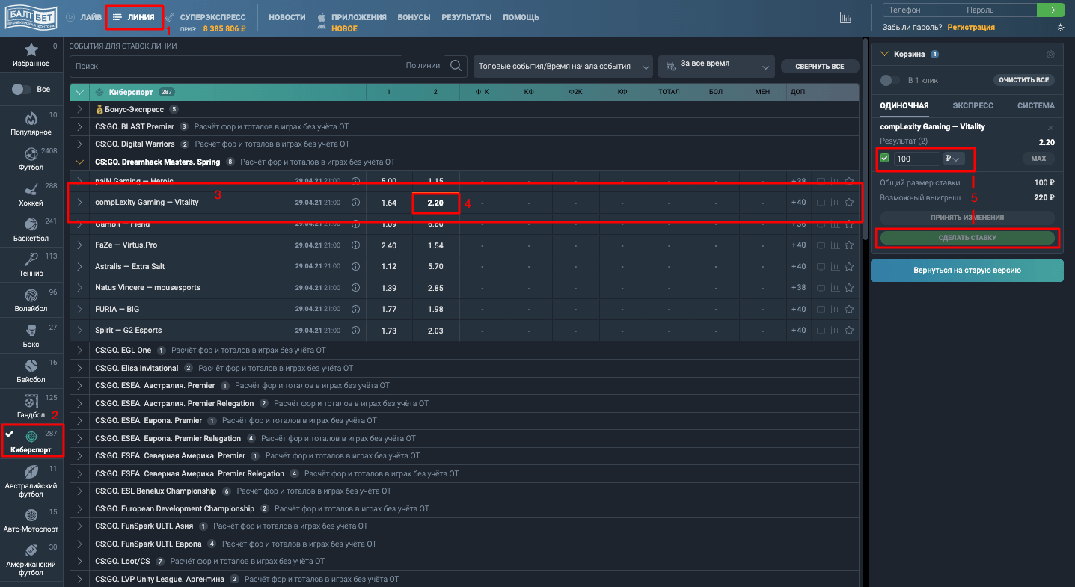The height and width of the screenshot is (587, 1075).
Task: Select the Одиночная bet tab
Action: (x=904, y=105)
